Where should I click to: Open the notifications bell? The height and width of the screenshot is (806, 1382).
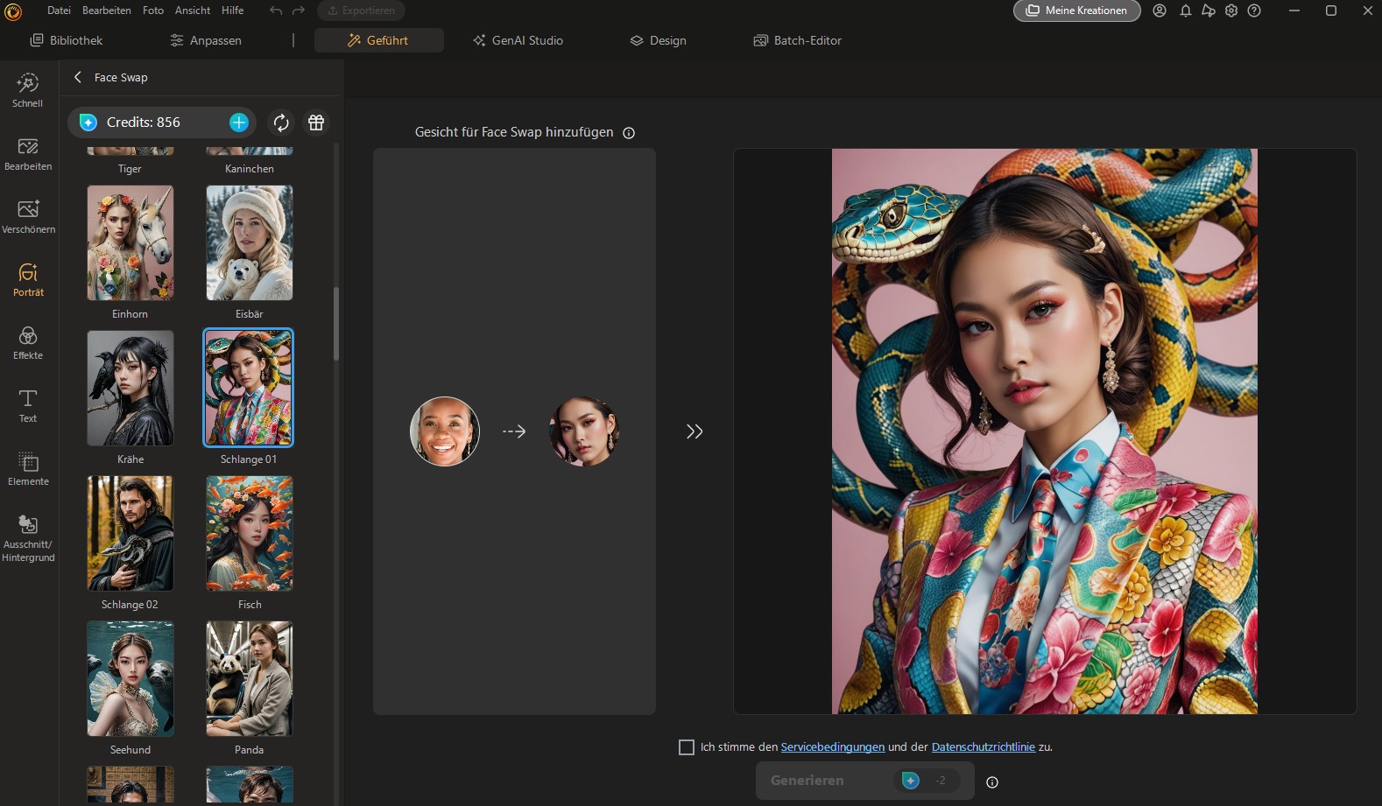tap(1185, 11)
